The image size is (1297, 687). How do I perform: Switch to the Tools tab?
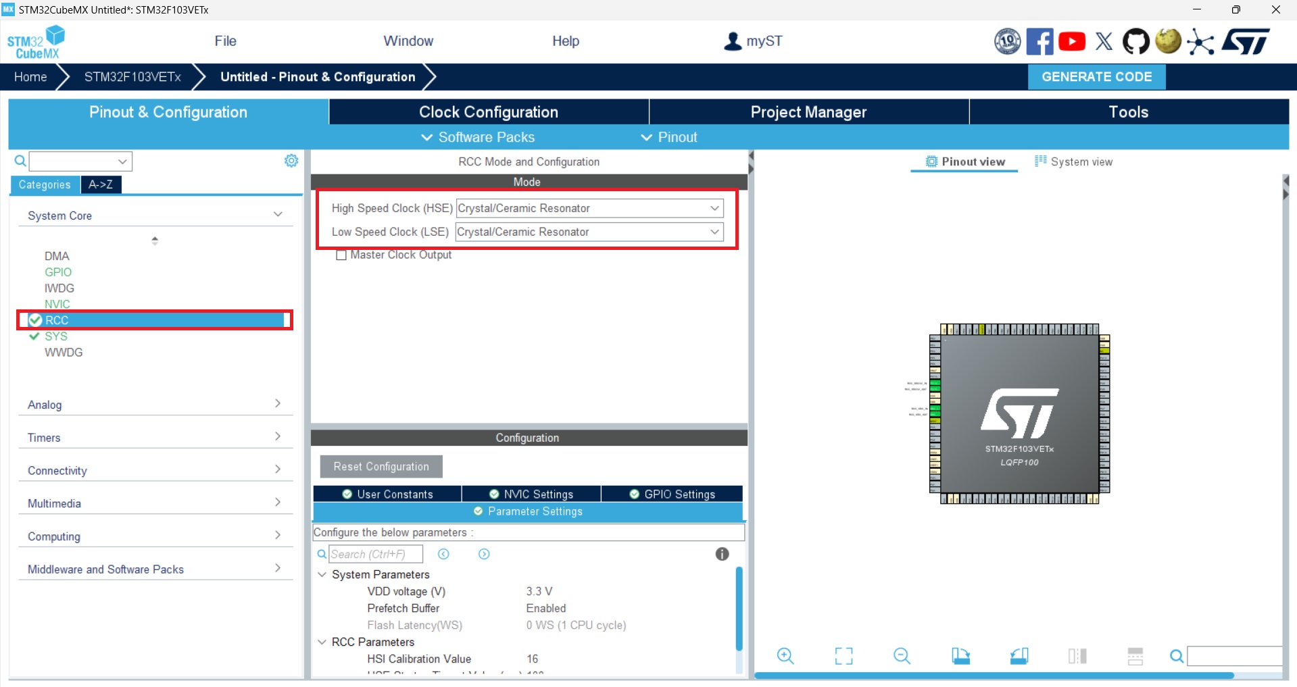click(x=1129, y=112)
